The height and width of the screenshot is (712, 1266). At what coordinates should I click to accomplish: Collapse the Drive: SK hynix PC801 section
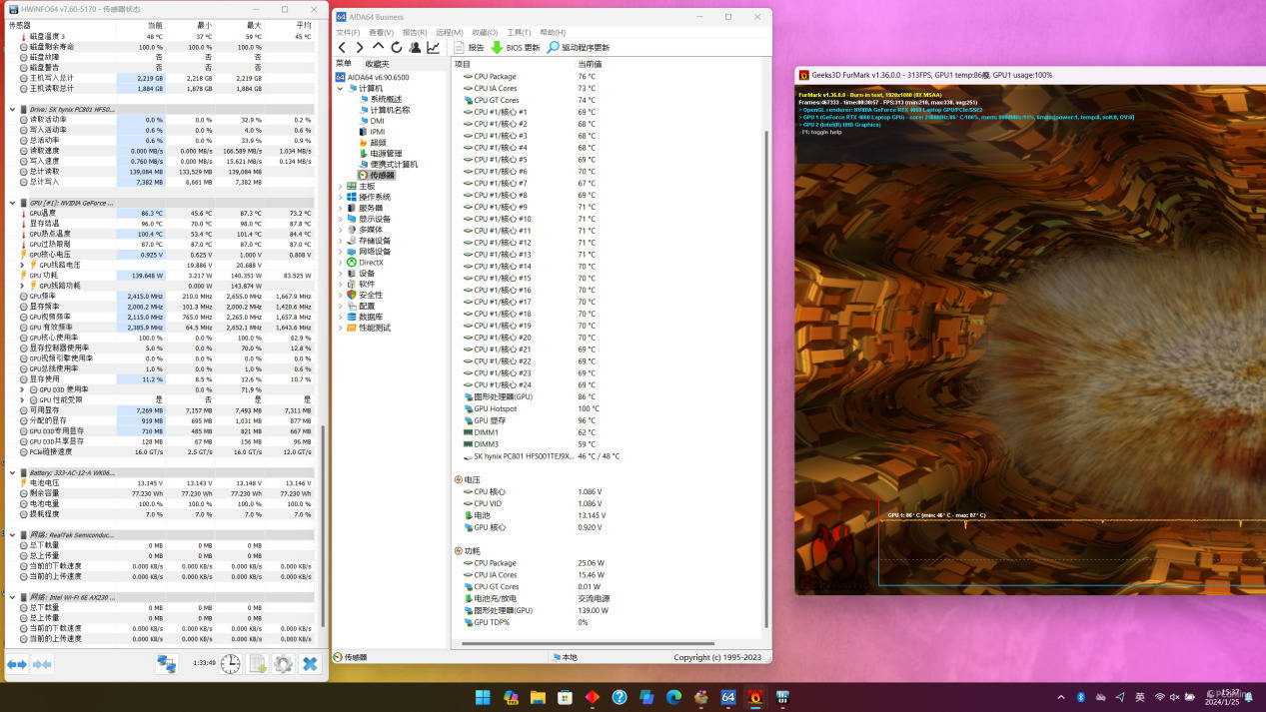coord(13,109)
